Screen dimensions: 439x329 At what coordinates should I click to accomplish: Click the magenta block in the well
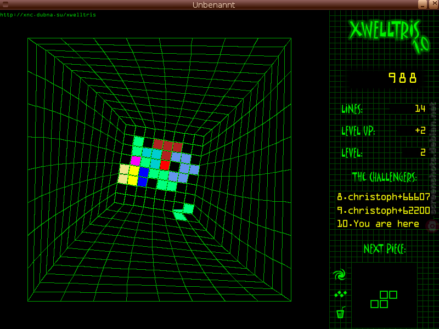[x=136, y=161]
